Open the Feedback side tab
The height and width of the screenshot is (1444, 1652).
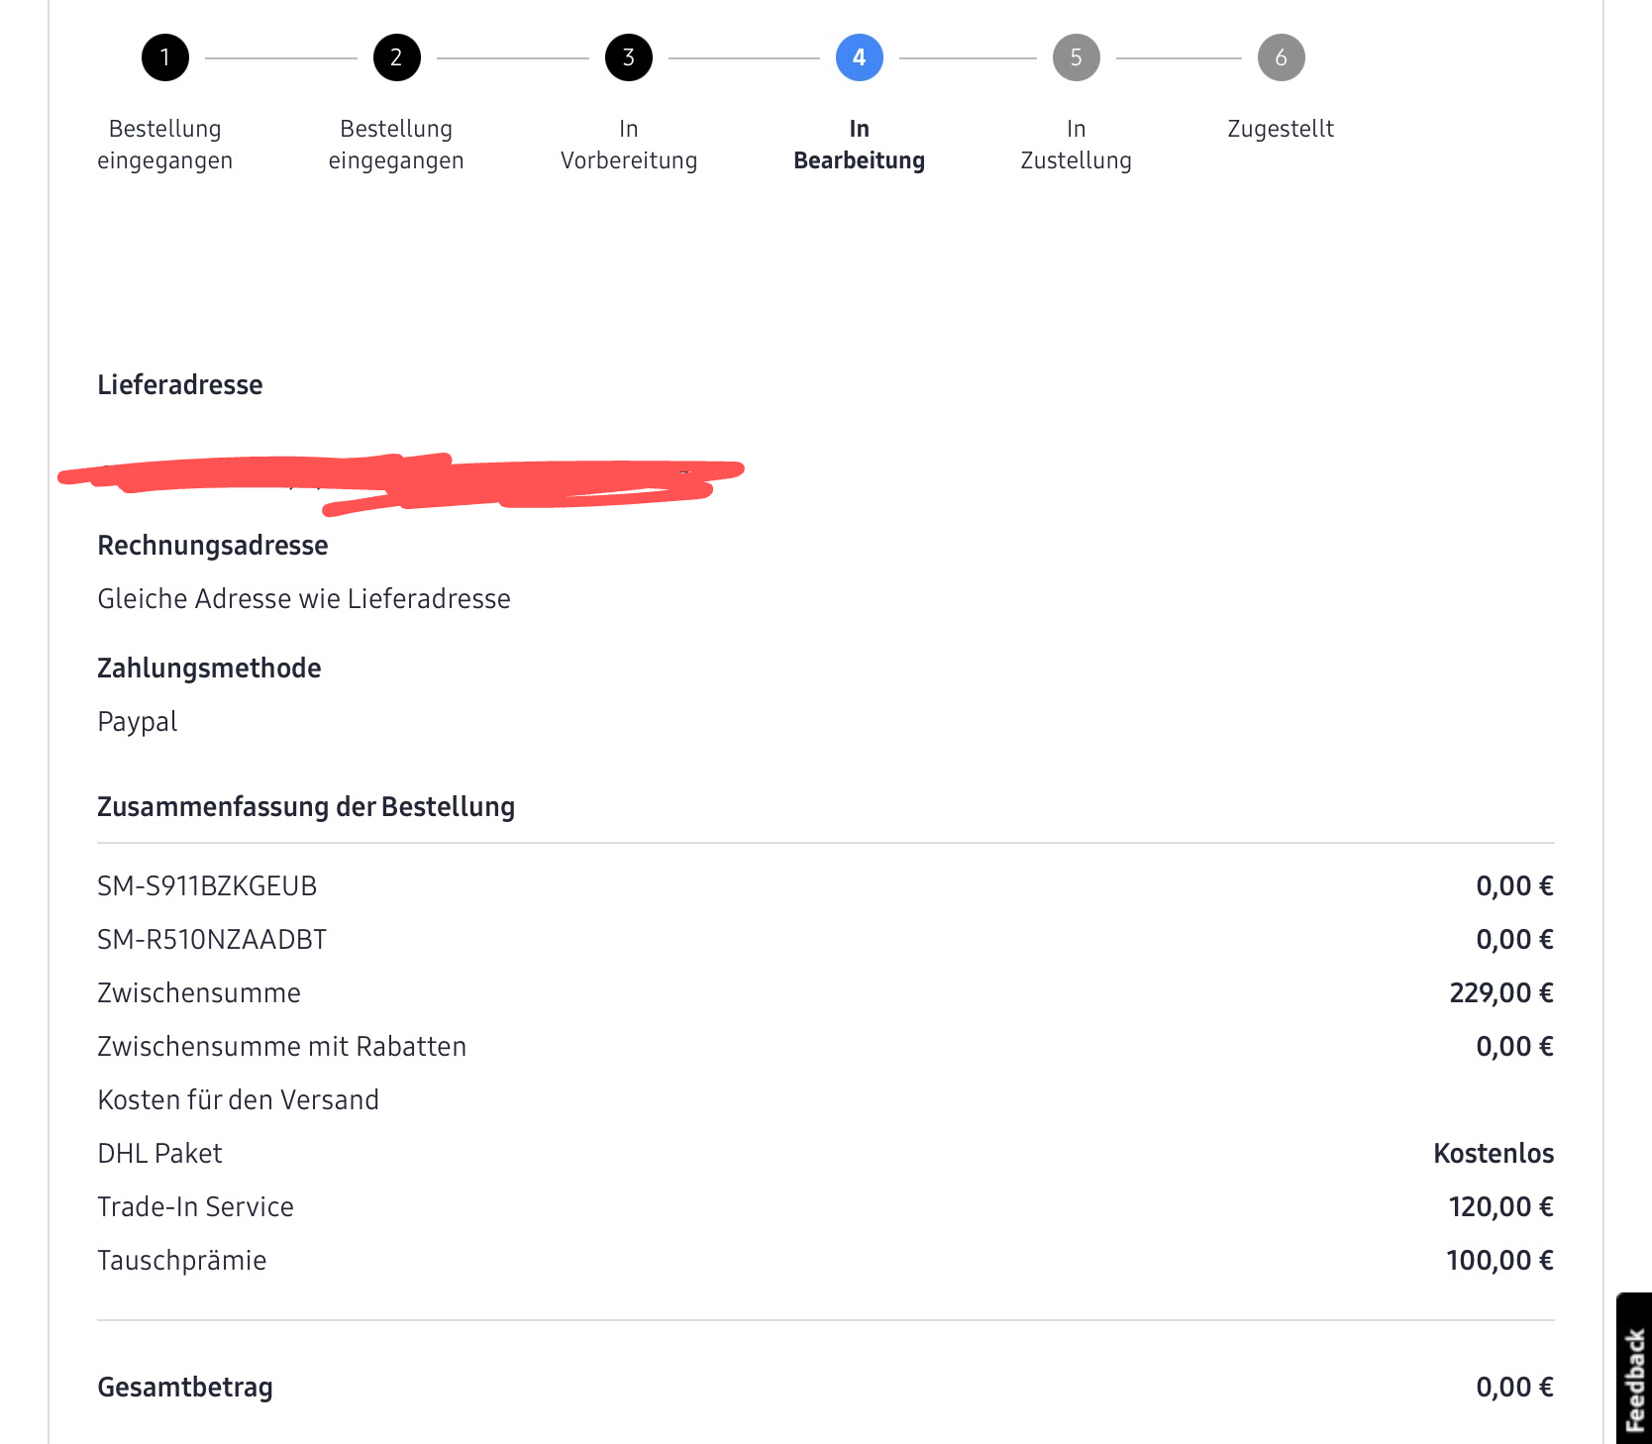click(1634, 1379)
